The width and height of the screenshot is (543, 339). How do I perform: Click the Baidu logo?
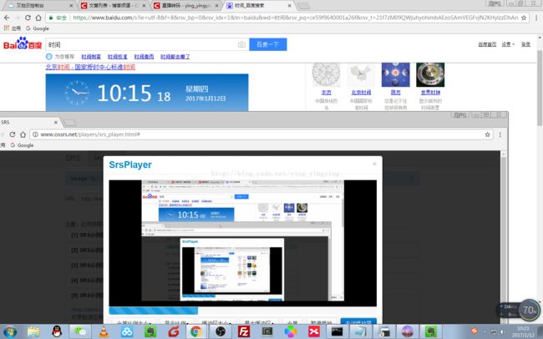23,43
